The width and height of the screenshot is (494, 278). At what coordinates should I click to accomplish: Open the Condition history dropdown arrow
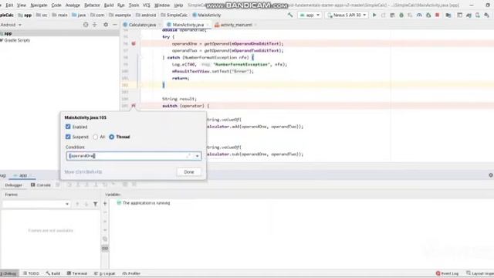198,156
